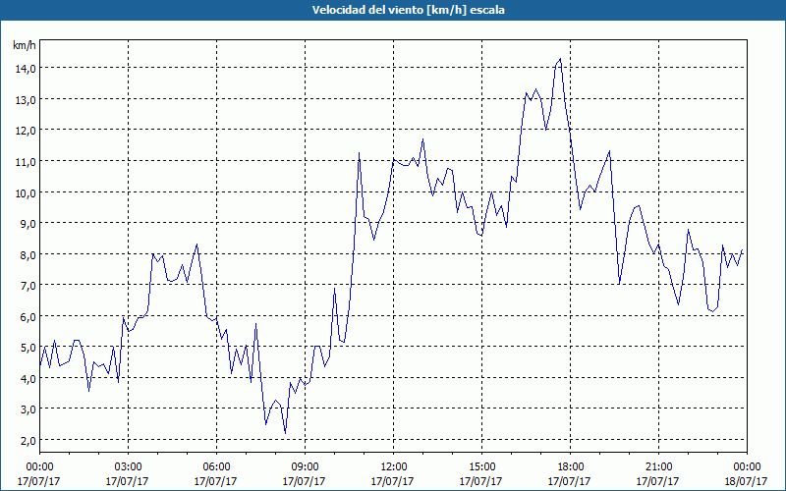Screen dimensions: 786x491
Task: Click the "12,0" y-axis tick label
Action: (26, 131)
